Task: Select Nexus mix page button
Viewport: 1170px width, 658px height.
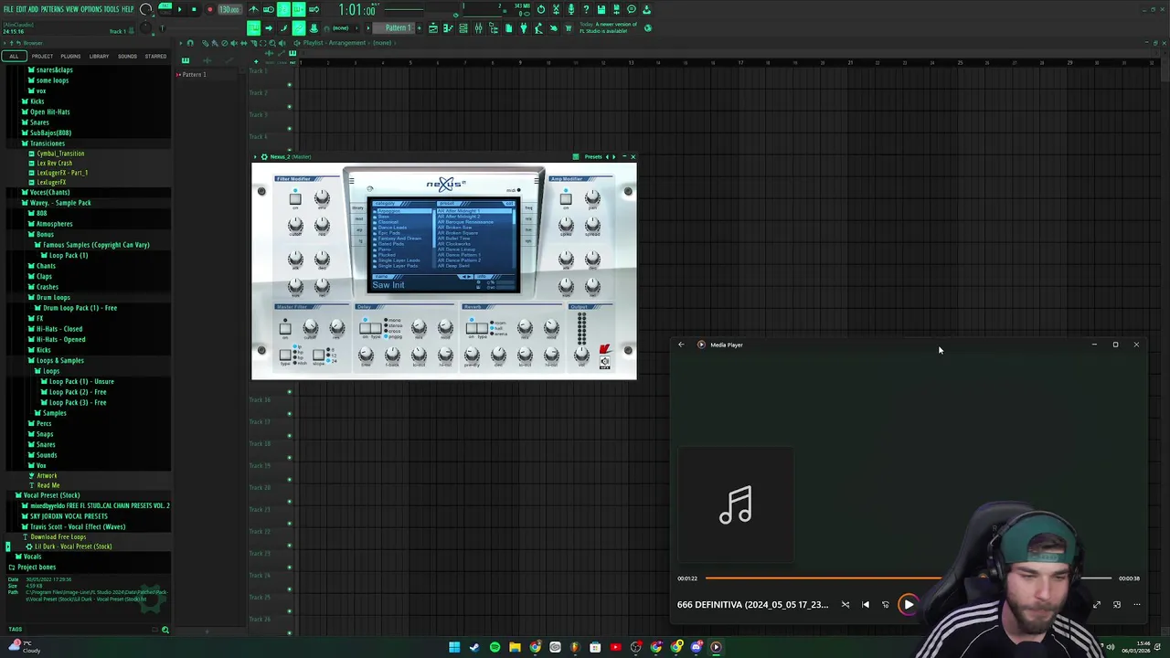Action: coord(528,218)
